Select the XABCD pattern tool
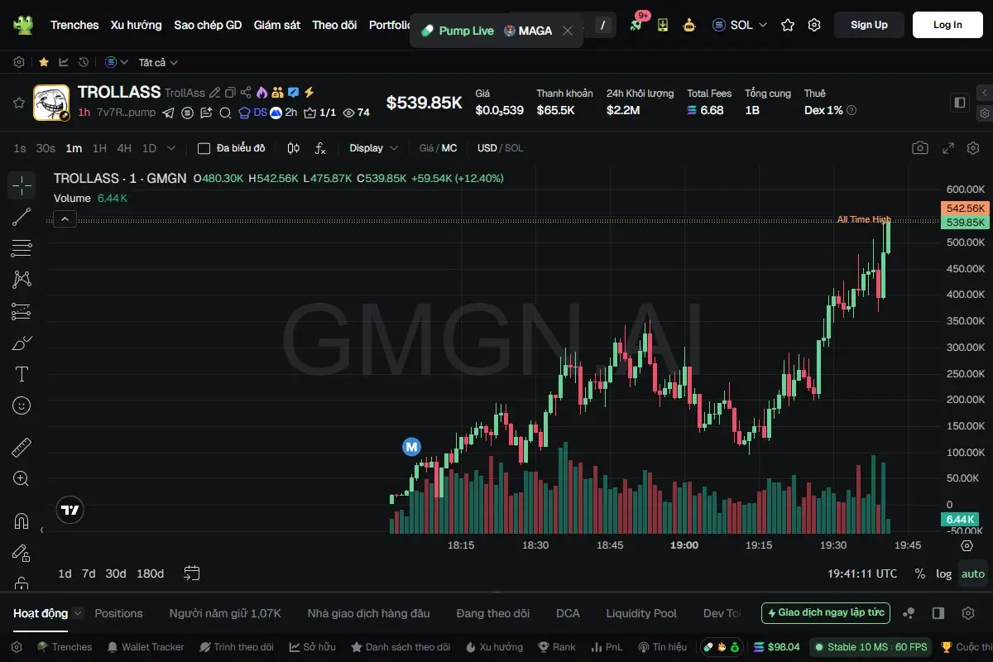Viewport: 993px width, 662px height. (x=22, y=280)
